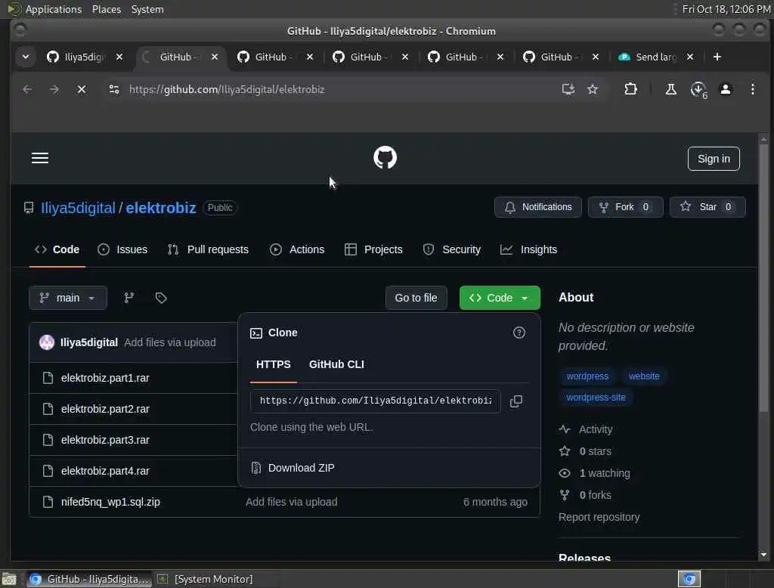Open the Chromium profile avatar icon
The height and width of the screenshot is (588, 774).
coord(725,89)
